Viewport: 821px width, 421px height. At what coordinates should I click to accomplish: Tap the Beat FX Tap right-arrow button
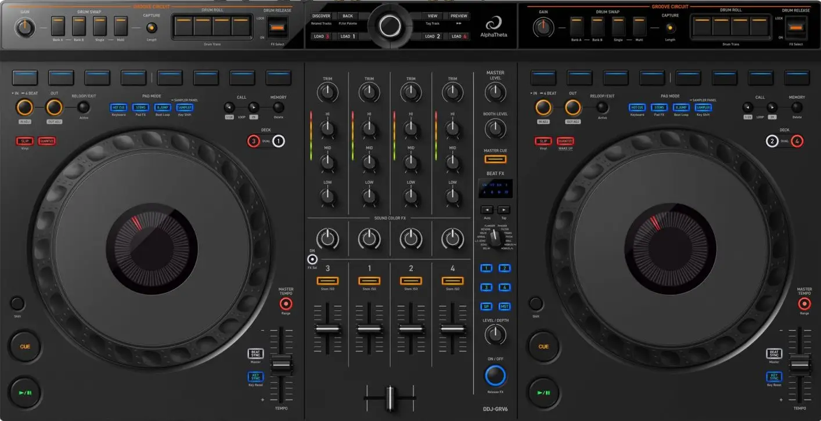tap(504, 209)
